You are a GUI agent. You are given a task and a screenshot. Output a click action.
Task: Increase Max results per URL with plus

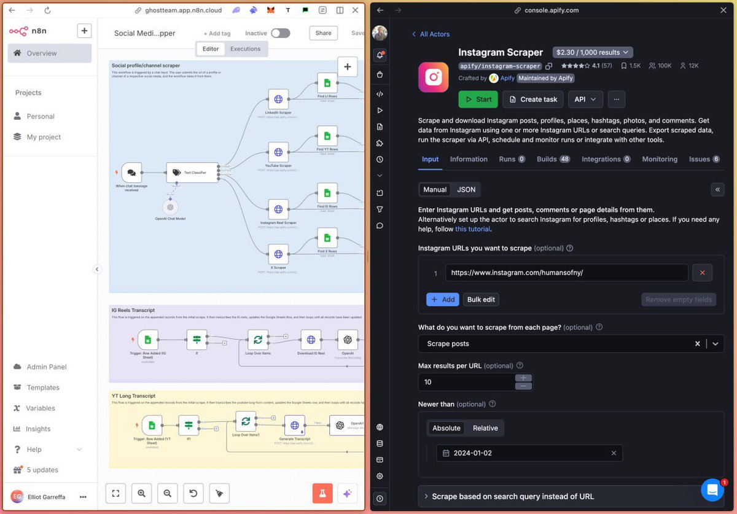tap(523, 378)
